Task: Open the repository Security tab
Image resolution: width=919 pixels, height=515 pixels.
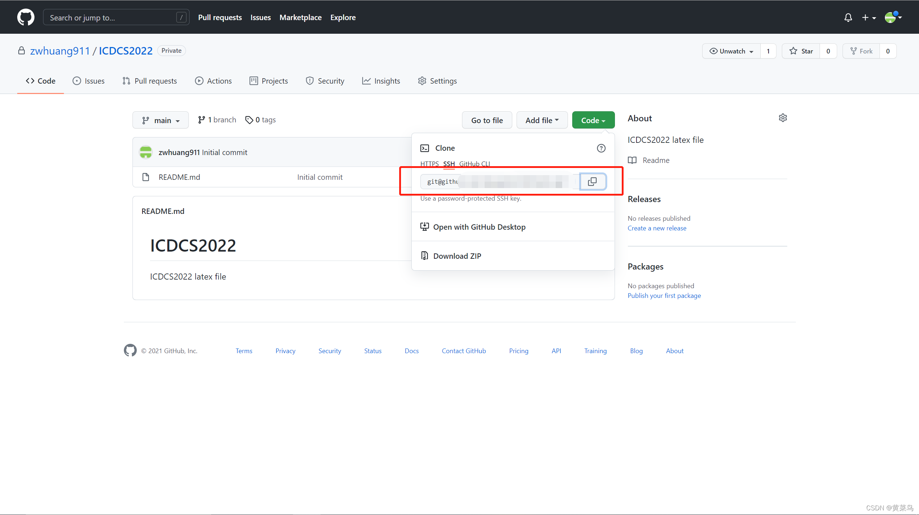Action: point(325,81)
